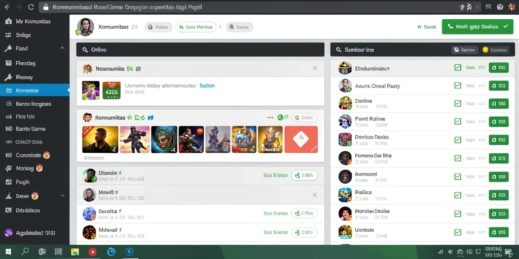Viewport: 519px width, 259px height.
Task: Toggle checkbox in Dariine row
Action: (458, 103)
